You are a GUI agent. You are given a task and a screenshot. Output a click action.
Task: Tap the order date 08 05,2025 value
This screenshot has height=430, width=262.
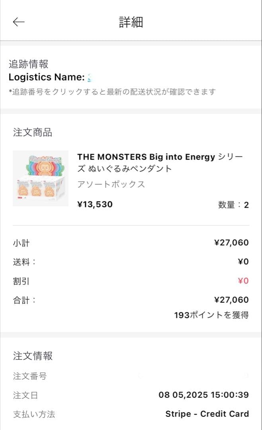coord(205,395)
